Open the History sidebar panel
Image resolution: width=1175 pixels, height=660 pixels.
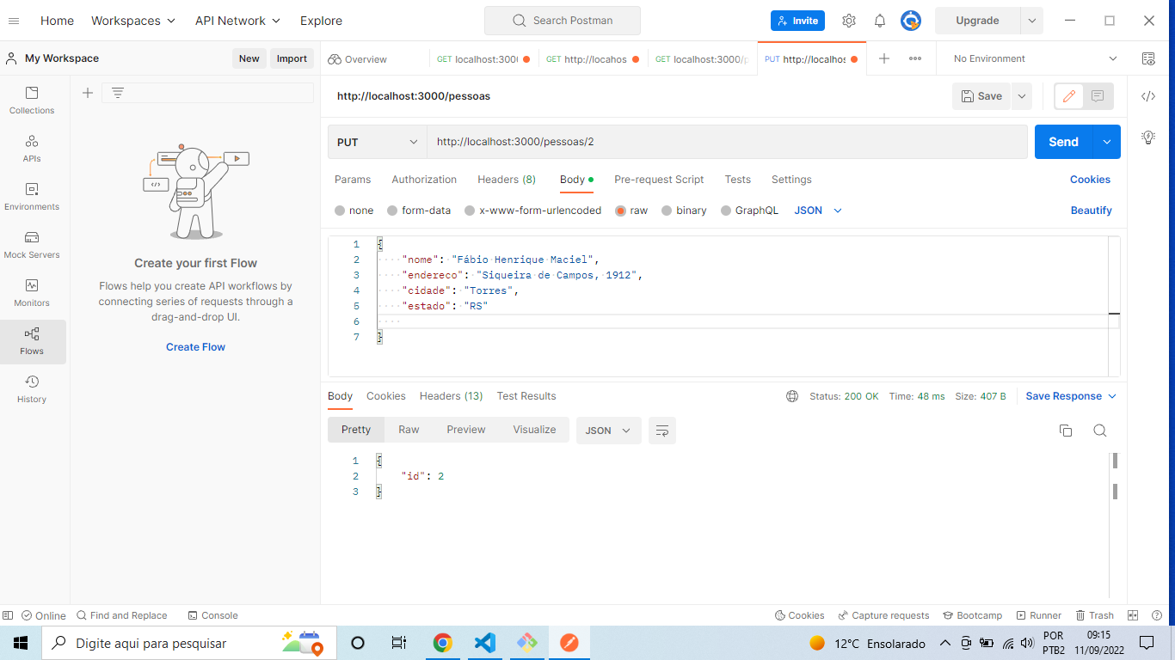(32, 388)
